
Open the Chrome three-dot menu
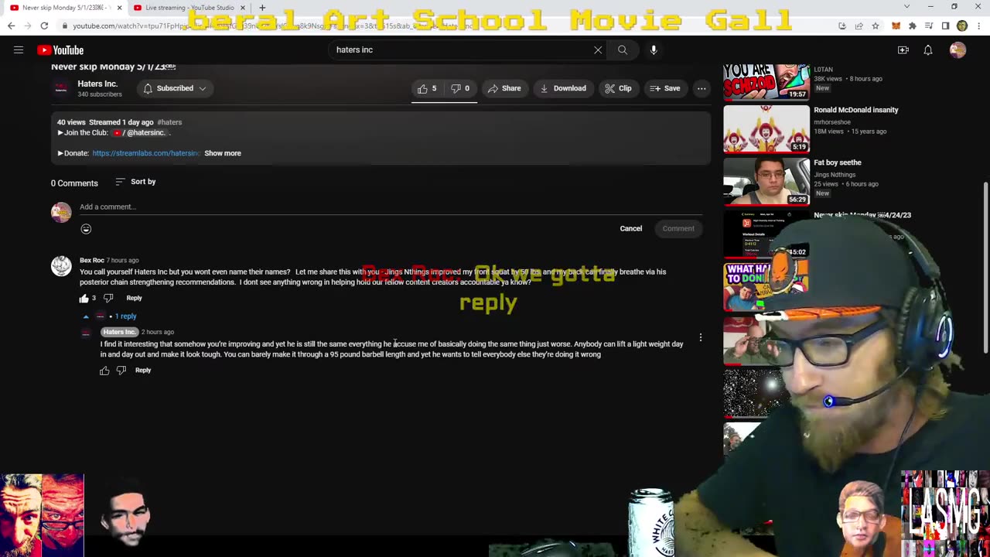pyautogui.click(x=978, y=26)
